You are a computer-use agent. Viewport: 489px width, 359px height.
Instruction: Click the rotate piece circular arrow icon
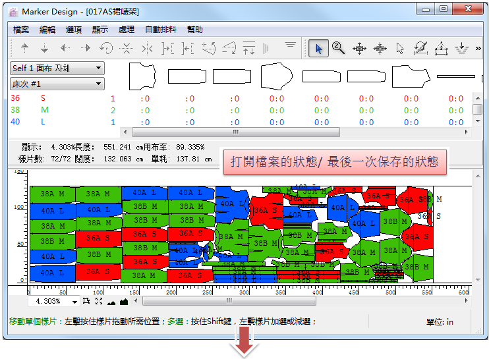(x=106, y=48)
